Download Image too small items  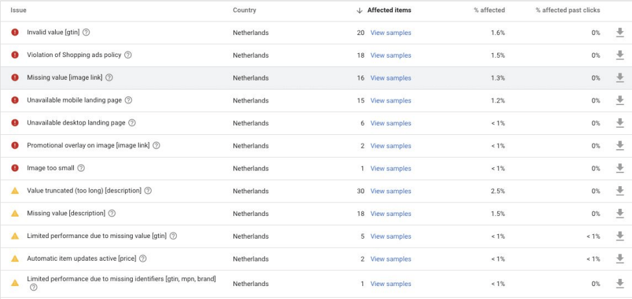click(x=620, y=168)
